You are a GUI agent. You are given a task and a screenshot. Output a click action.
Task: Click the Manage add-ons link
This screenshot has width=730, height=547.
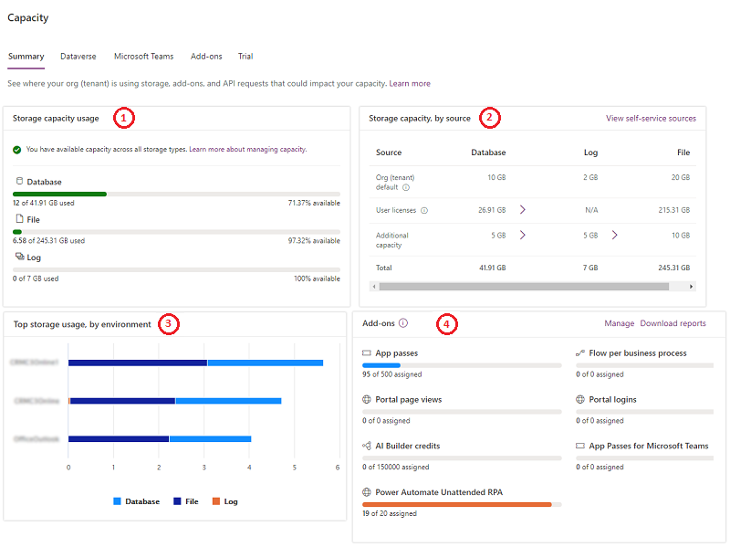point(619,323)
